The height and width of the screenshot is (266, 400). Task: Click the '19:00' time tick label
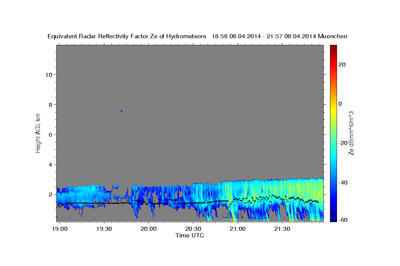[60, 229]
